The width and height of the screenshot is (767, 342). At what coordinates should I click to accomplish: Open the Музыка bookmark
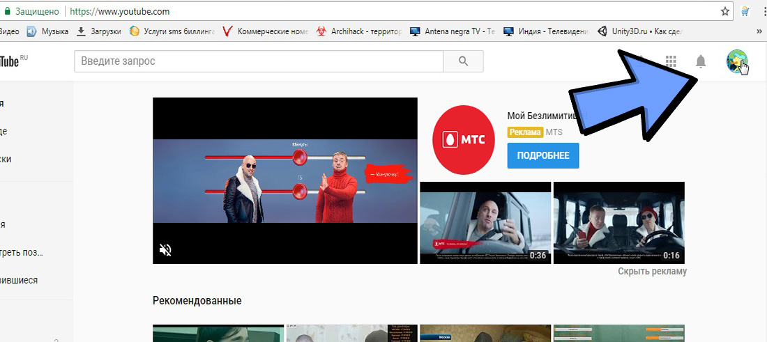47,32
